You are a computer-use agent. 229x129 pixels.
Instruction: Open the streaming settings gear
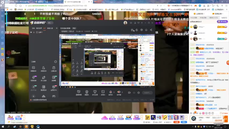coord(139,93)
